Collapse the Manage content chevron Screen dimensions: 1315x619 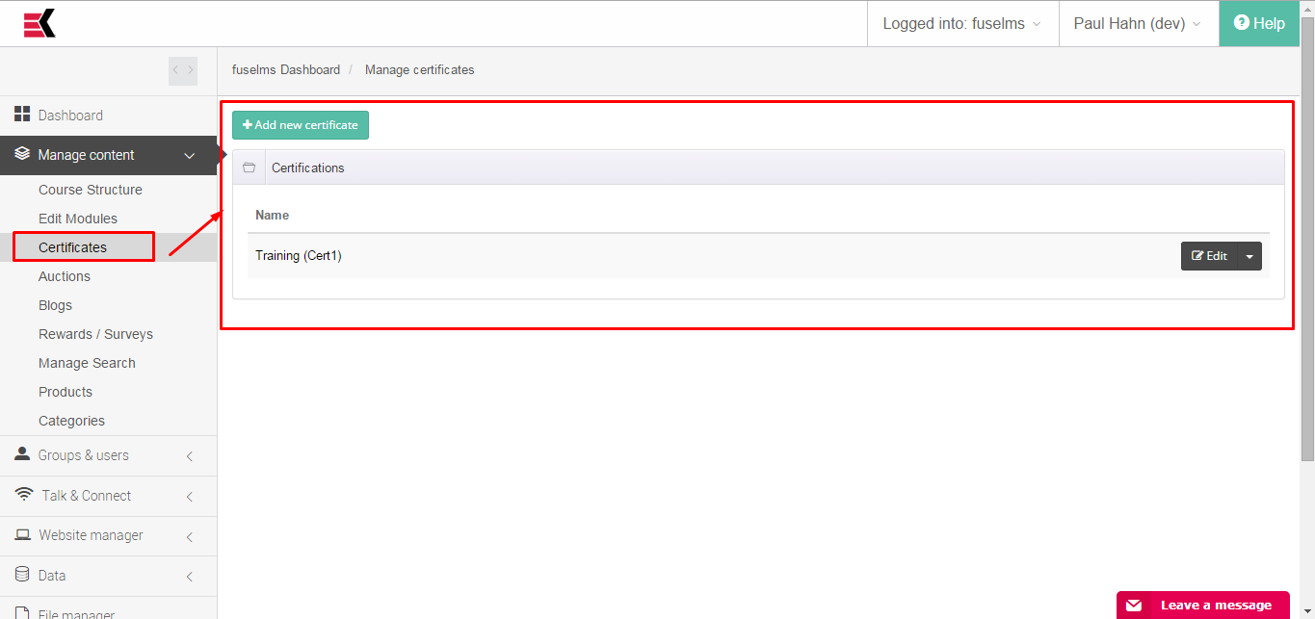pos(190,155)
